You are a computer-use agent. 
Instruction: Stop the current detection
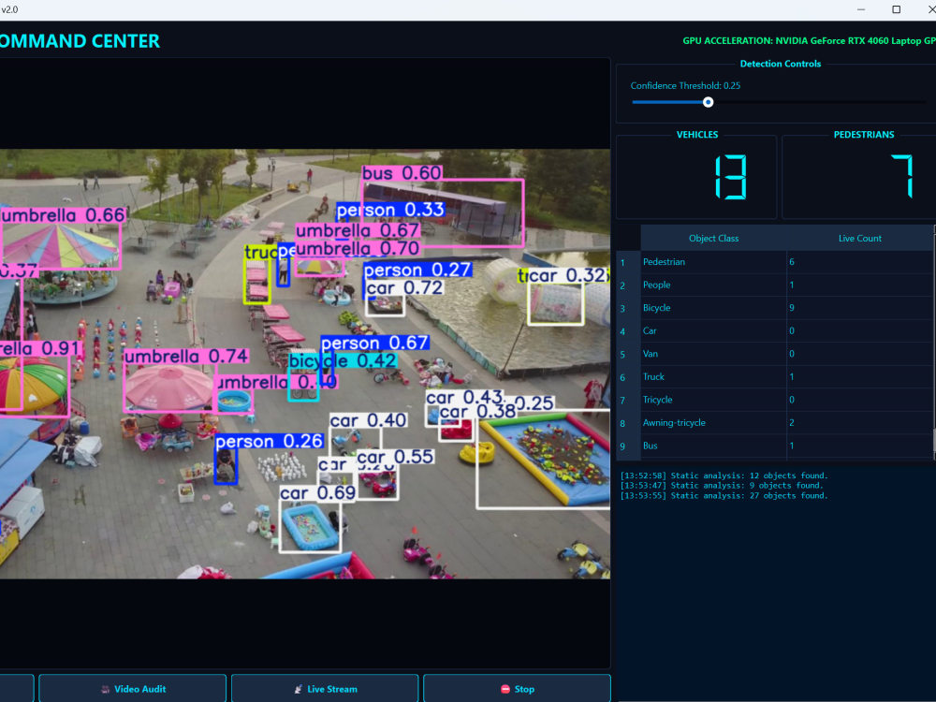click(x=517, y=688)
